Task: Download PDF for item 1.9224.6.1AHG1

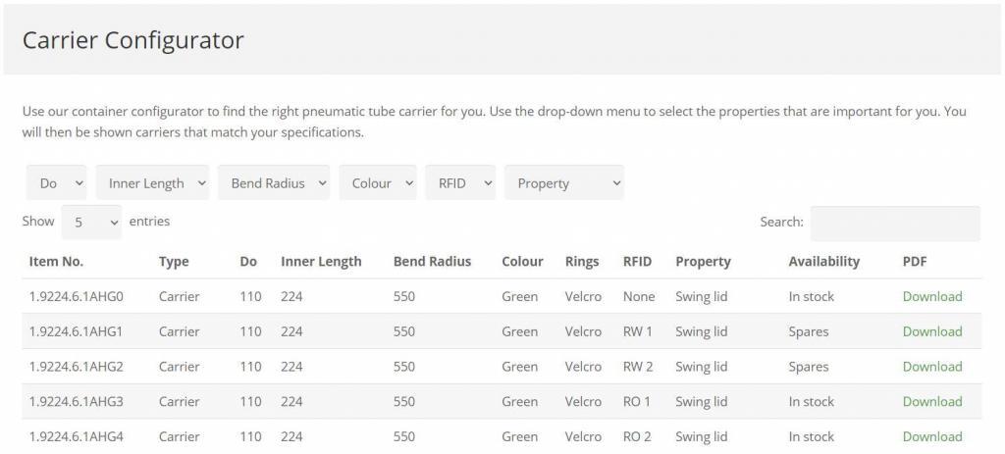Action: click(x=931, y=331)
